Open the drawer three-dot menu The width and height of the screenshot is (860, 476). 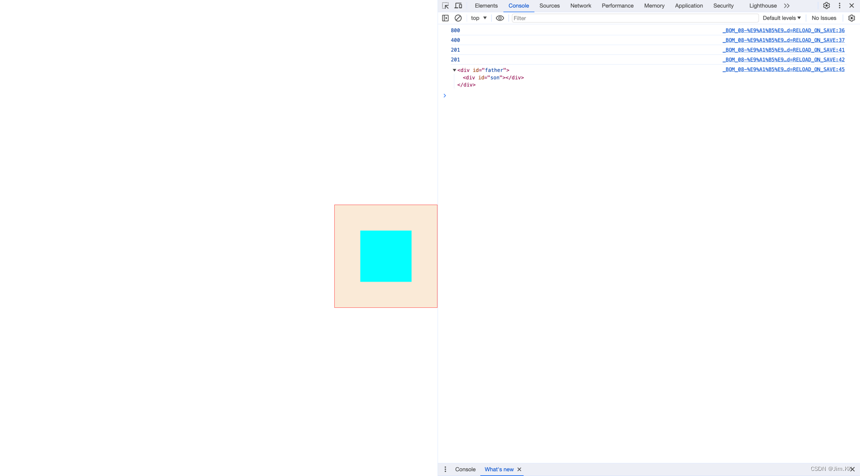pos(445,469)
